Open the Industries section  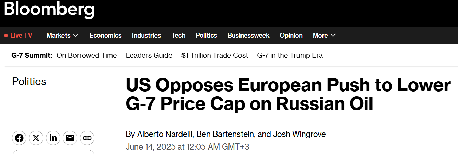[146, 36]
